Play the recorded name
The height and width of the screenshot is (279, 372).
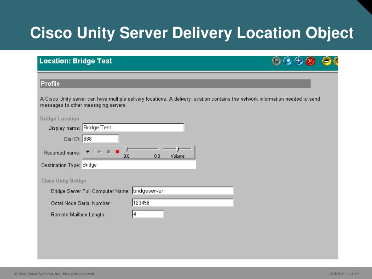[100, 152]
